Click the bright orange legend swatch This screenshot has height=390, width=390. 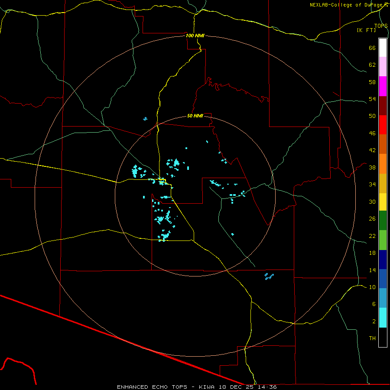(x=383, y=164)
